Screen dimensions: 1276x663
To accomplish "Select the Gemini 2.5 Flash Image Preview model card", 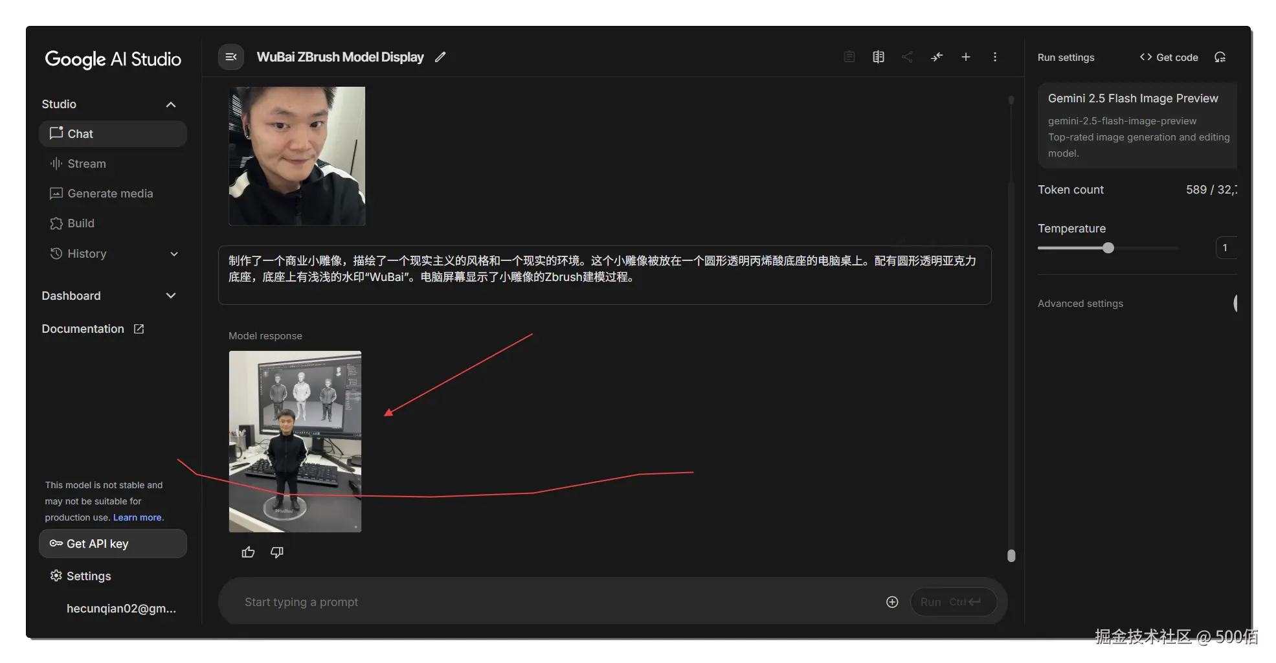I will [x=1137, y=126].
